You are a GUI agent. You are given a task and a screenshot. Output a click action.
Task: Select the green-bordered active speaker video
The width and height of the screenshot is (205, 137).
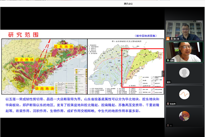184,52
